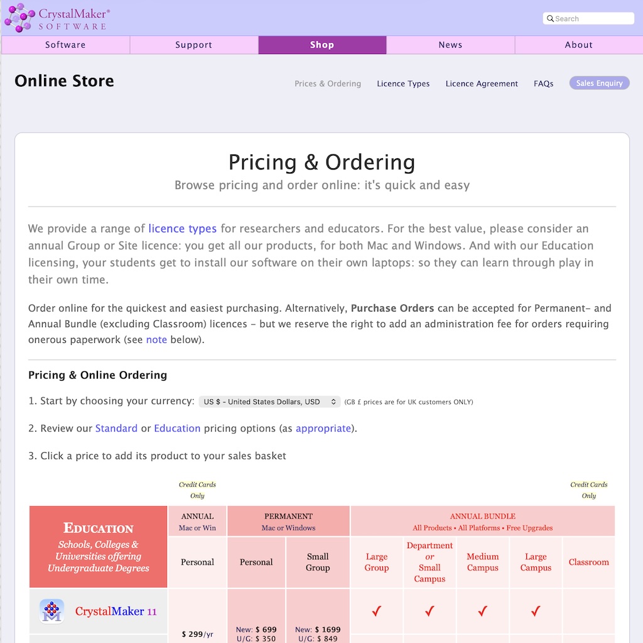Switch to the Licence Types tab

coord(403,84)
